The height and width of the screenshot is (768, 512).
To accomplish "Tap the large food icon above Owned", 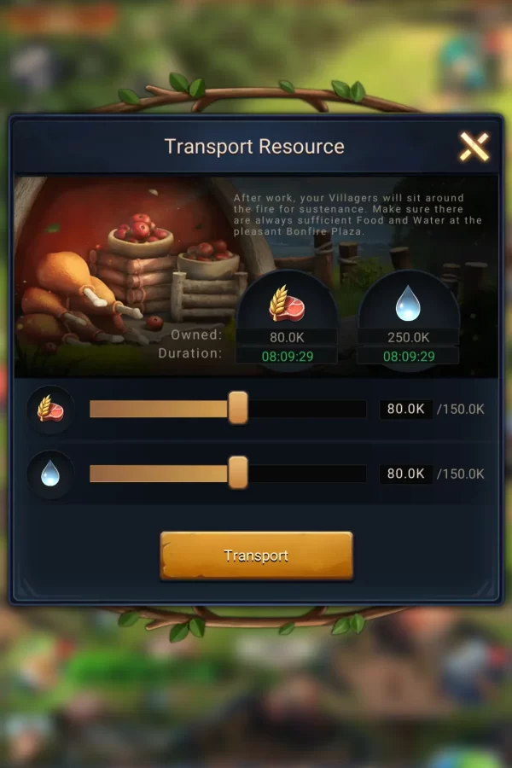I will point(287,304).
